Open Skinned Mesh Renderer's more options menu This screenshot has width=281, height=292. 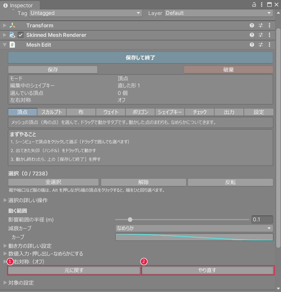pos(269,35)
